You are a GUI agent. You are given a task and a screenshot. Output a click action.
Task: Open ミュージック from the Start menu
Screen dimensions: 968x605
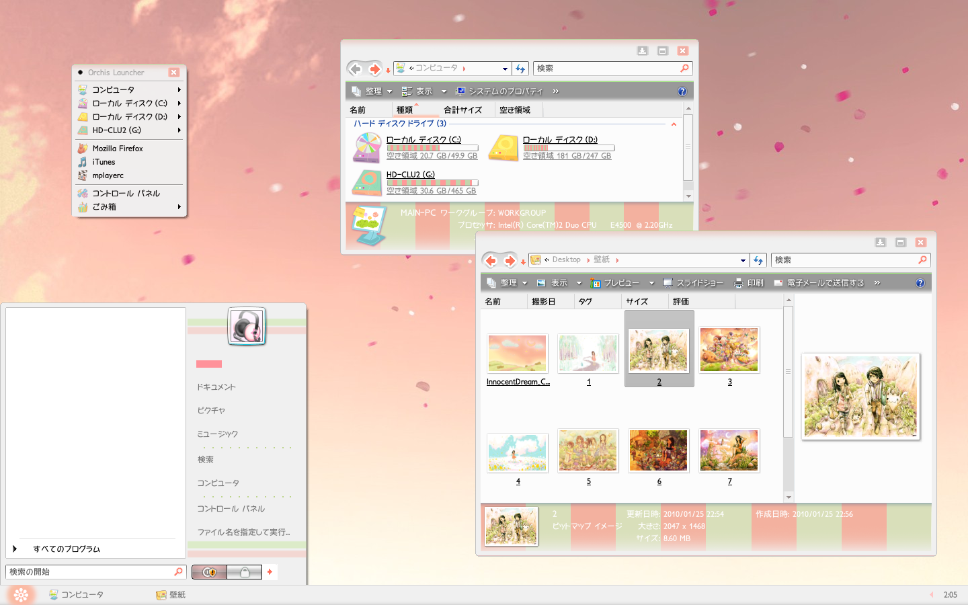coord(218,434)
